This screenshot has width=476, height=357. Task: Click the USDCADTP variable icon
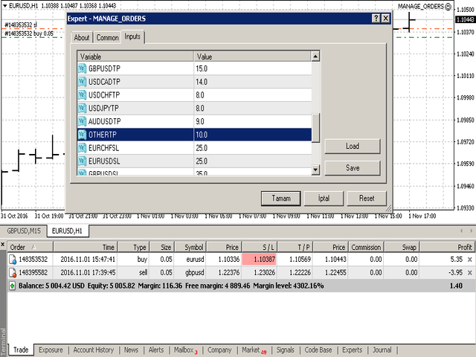(x=82, y=82)
